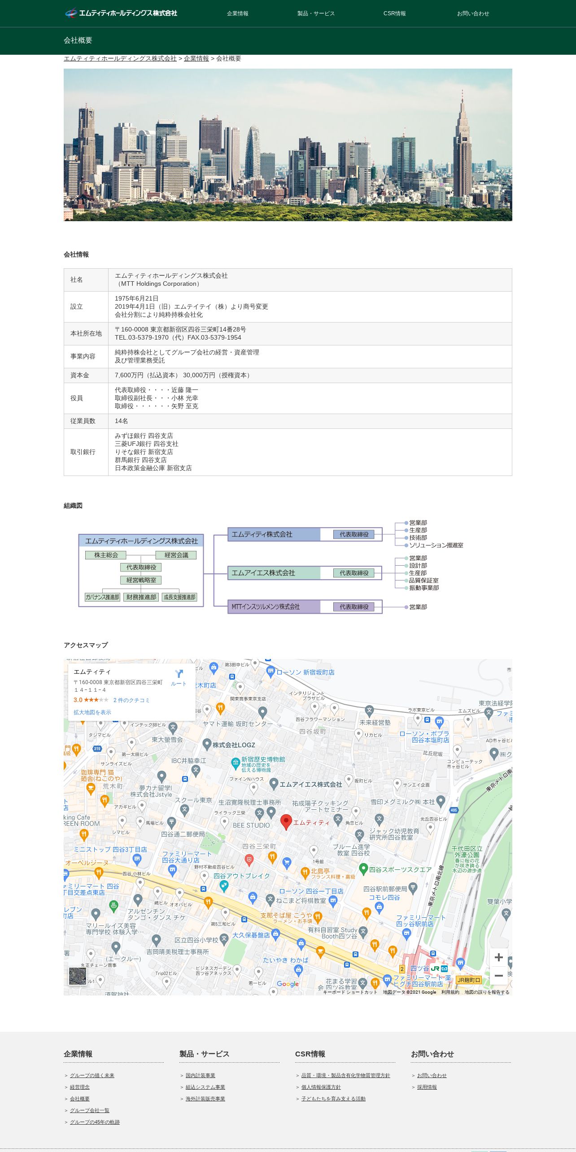Open footer link 海外計装販売事業
This screenshot has width=576, height=1152.
click(x=205, y=1099)
